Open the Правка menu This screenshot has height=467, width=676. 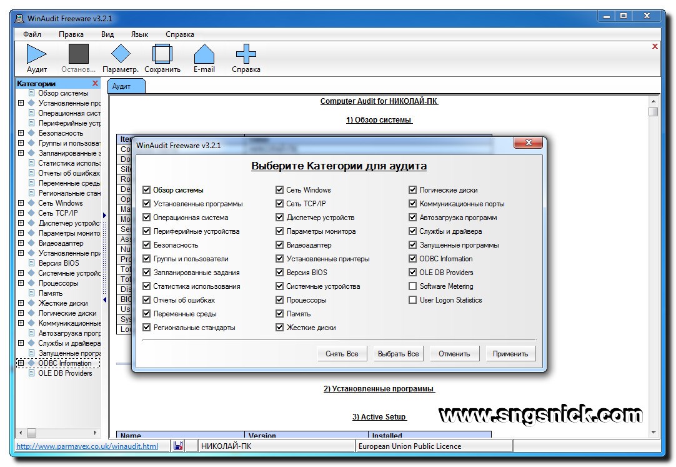click(71, 34)
